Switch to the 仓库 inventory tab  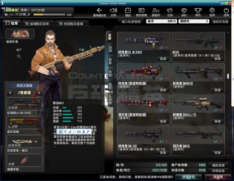pyautogui.click(x=12, y=23)
